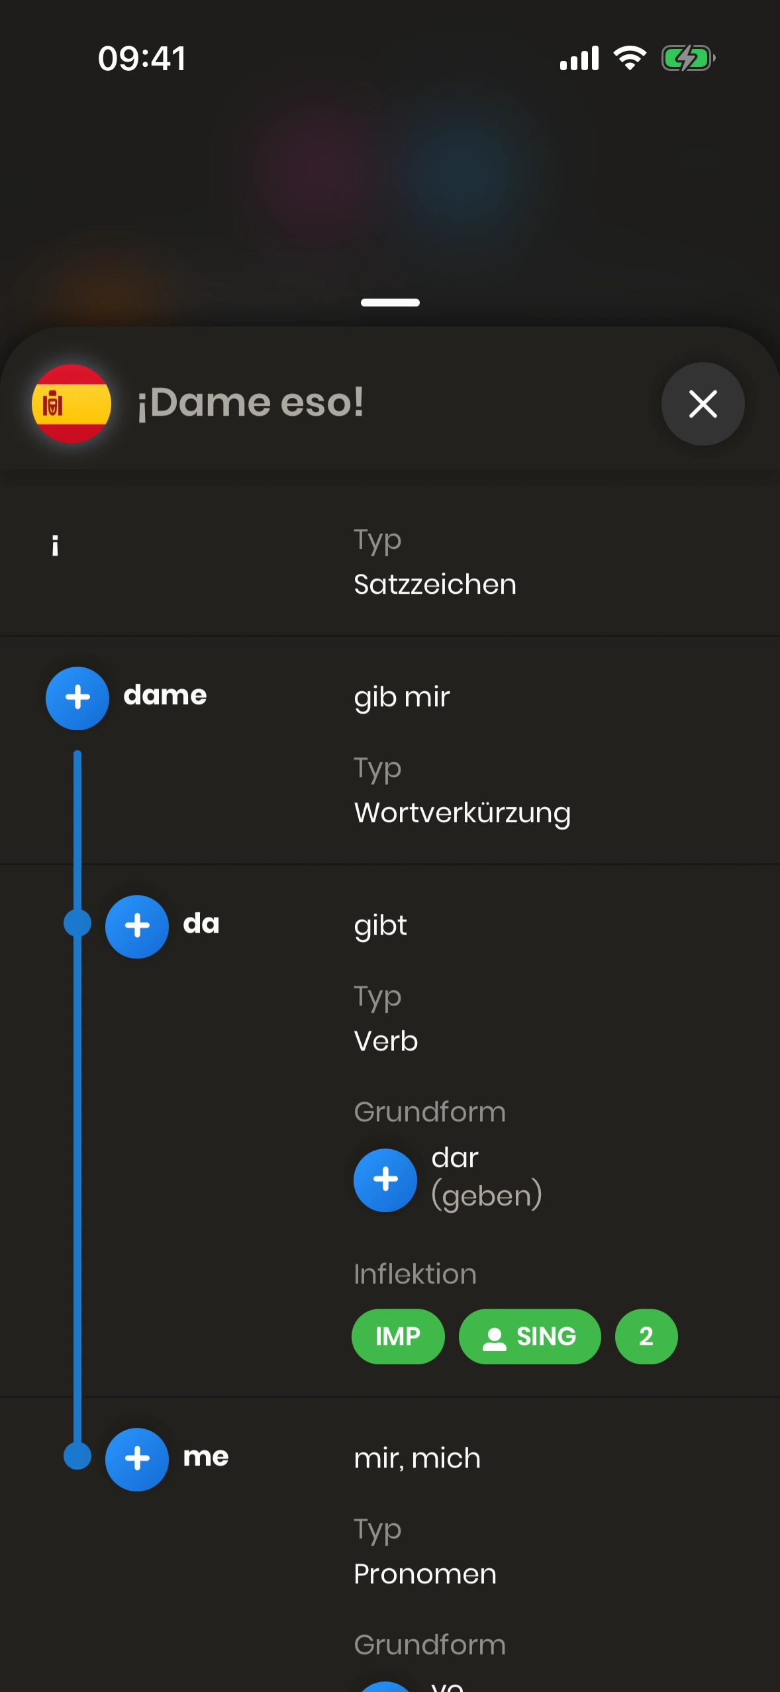Tap the dar (geben) base form text
This screenshot has width=780, height=1692.
(486, 1177)
